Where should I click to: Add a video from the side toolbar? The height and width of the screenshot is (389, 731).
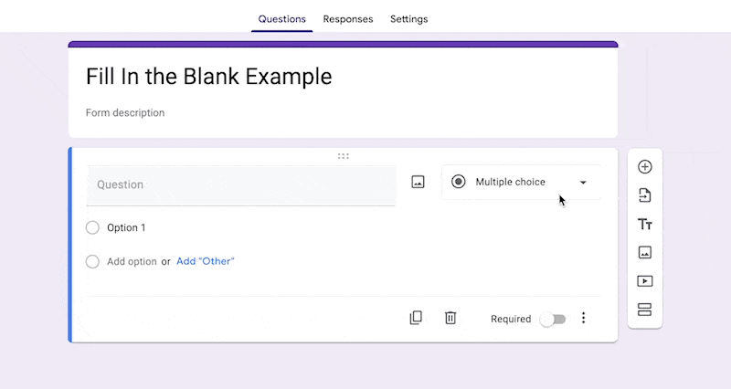645,281
